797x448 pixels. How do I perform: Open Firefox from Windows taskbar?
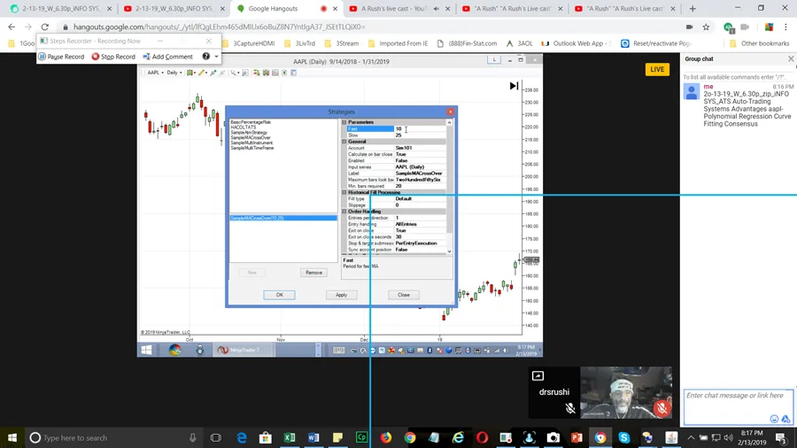(386, 438)
